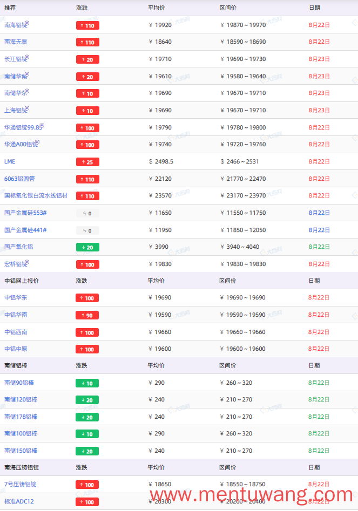
Task: Open the 南储90铝棒 link
Action: [19, 383]
